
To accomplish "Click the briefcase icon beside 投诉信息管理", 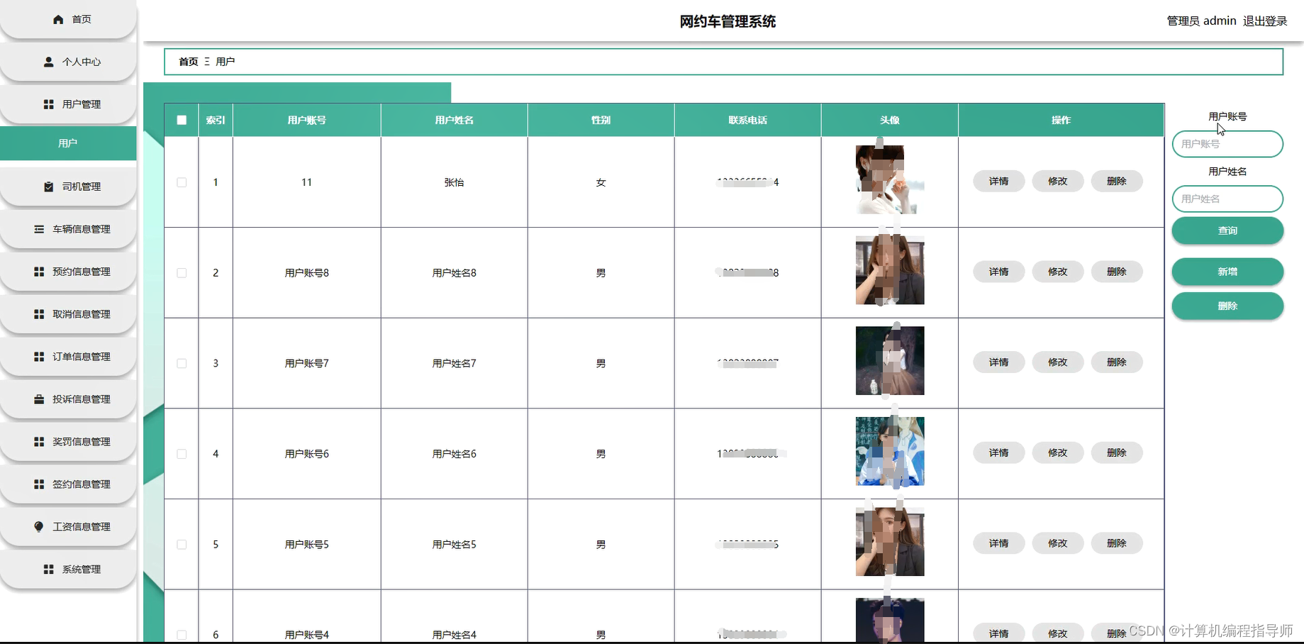I will (x=39, y=399).
